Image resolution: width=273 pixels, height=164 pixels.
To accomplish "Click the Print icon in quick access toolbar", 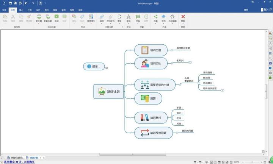I will [x=20, y=3].
